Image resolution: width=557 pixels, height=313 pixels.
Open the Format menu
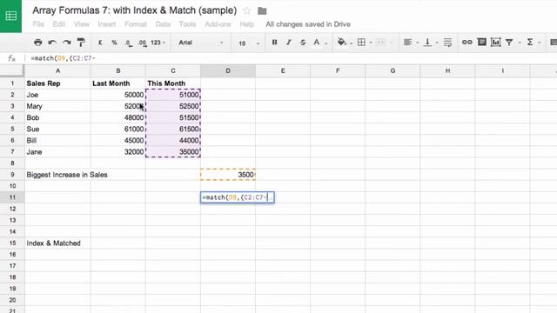pyautogui.click(x=136, y=24)
